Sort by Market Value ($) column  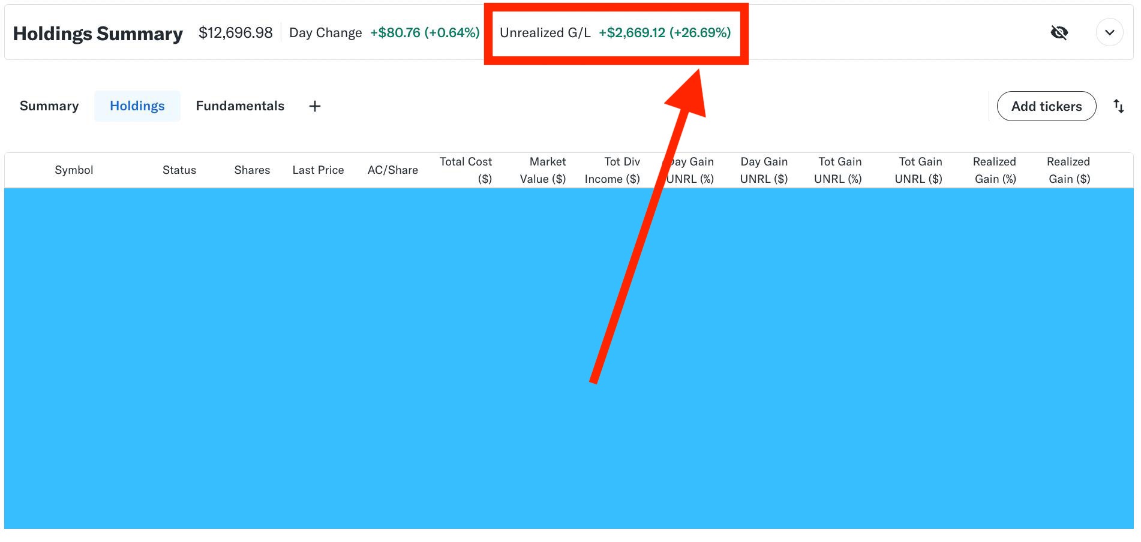click(543, 170)
